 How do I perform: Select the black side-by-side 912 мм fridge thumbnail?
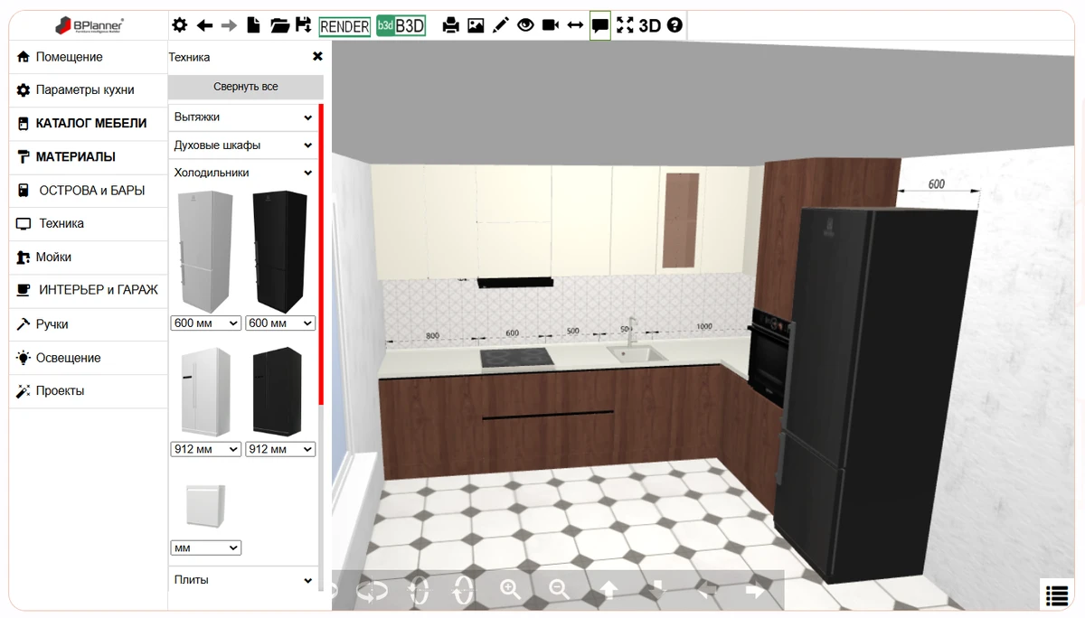[278, 393]
